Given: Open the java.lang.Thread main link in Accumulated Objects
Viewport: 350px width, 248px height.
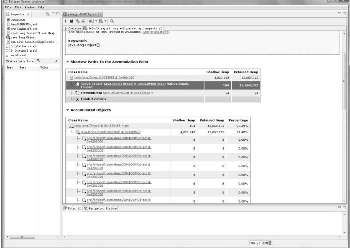Looking at the screenshot, I should tap(101, 126).
